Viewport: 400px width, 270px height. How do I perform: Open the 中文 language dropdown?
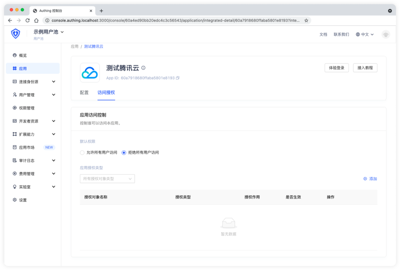(x=365, y=34)
